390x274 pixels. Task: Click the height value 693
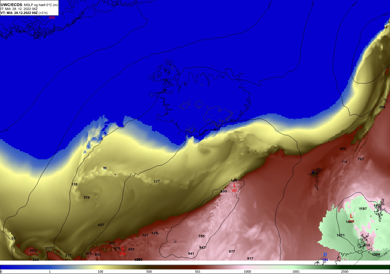98,254
